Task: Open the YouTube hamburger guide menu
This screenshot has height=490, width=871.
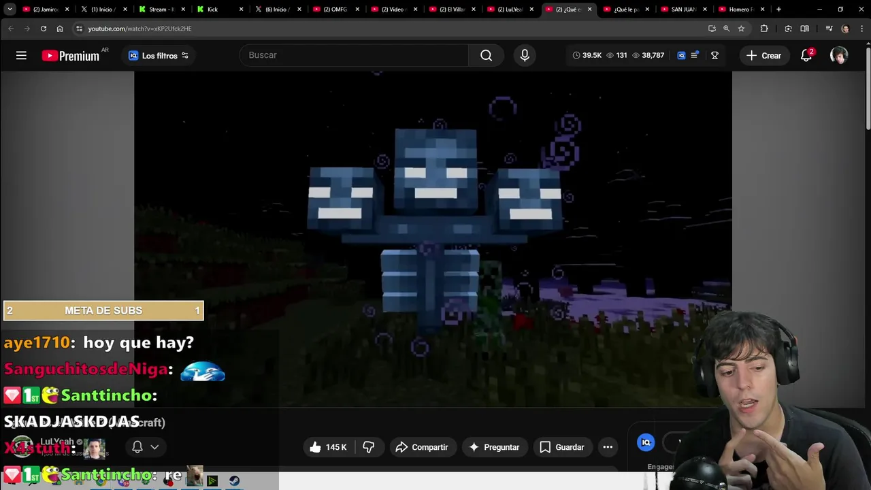Action: pyautogui.click(x=21, y=56)
